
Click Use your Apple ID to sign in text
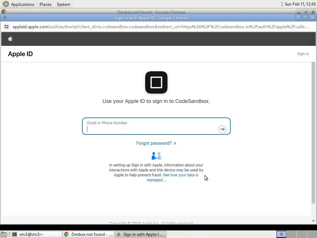pyautogui.click(x=156, y=101)
